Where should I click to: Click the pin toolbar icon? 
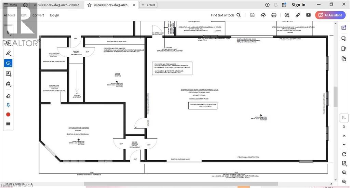(9, 105)
